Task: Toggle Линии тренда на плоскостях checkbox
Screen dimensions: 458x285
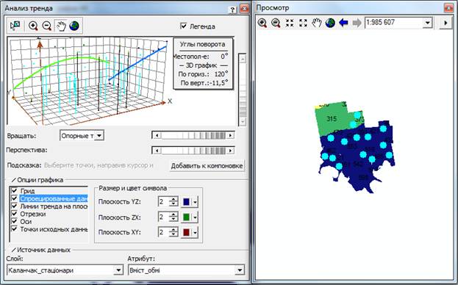Action: 14,206
